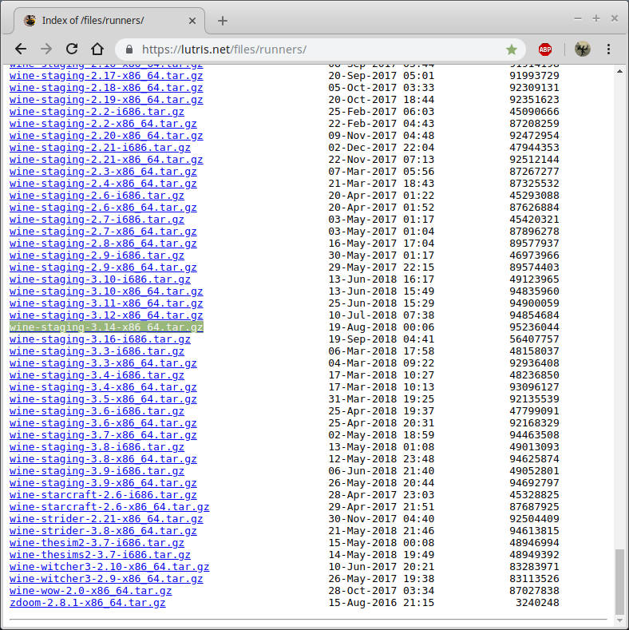Click wine-staging-2.21-i686.tar.gz

click(x=100, y=148)
